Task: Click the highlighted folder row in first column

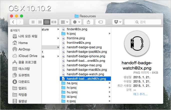Action: tap(51, 47)
